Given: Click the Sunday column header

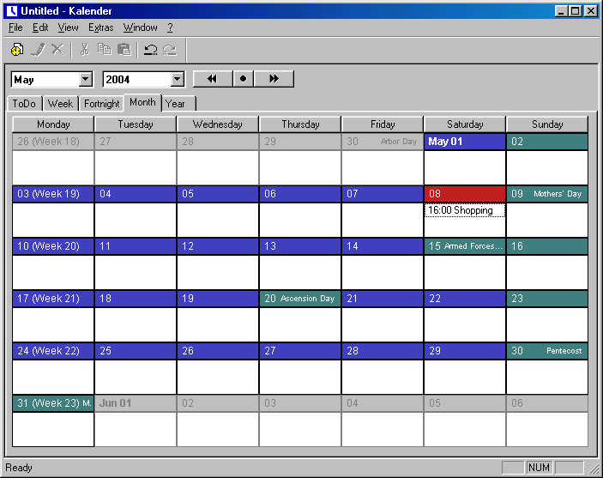Looking at the screenshot, I should [x=547, y=124].
